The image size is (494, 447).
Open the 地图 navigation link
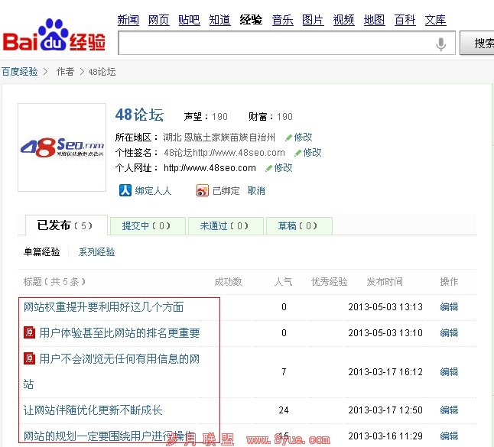click(x=374, y=20)
